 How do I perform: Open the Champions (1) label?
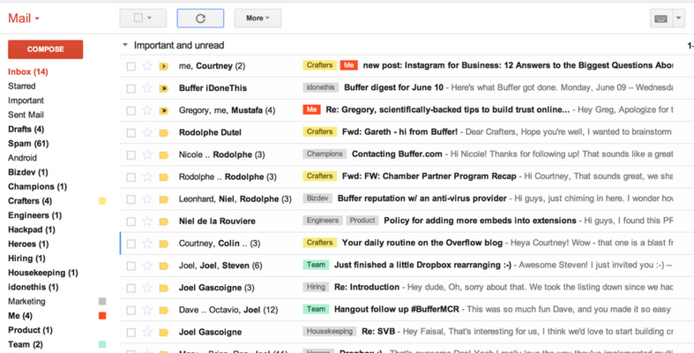click(38, 186)
